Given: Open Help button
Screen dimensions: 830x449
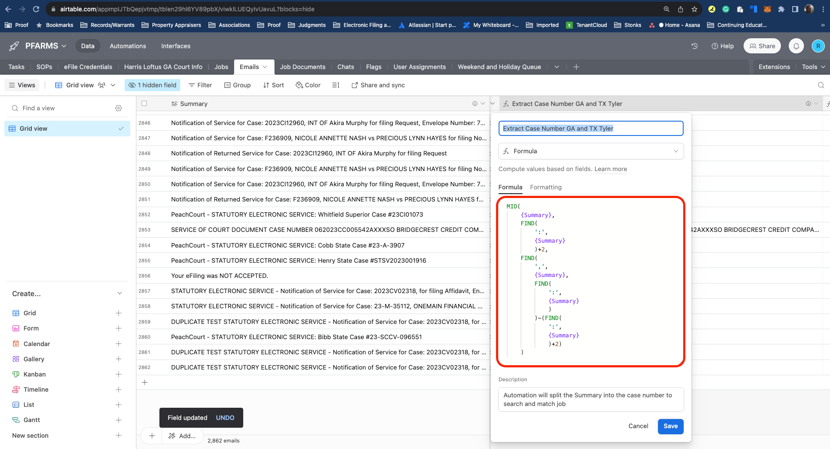Looking at the screenshot, I should tap(723, 46).
